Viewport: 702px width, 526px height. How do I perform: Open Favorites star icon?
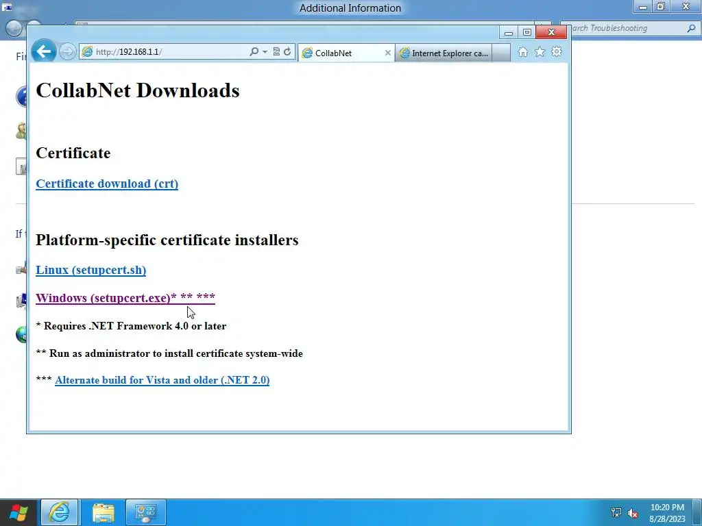coord(540,52)
